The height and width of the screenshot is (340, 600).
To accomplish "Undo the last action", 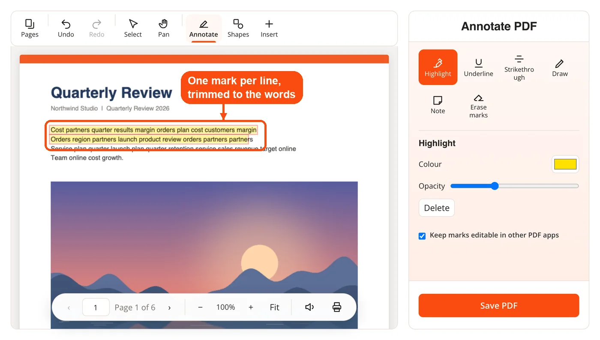I will pyautogui.click(x=66, y=28).
